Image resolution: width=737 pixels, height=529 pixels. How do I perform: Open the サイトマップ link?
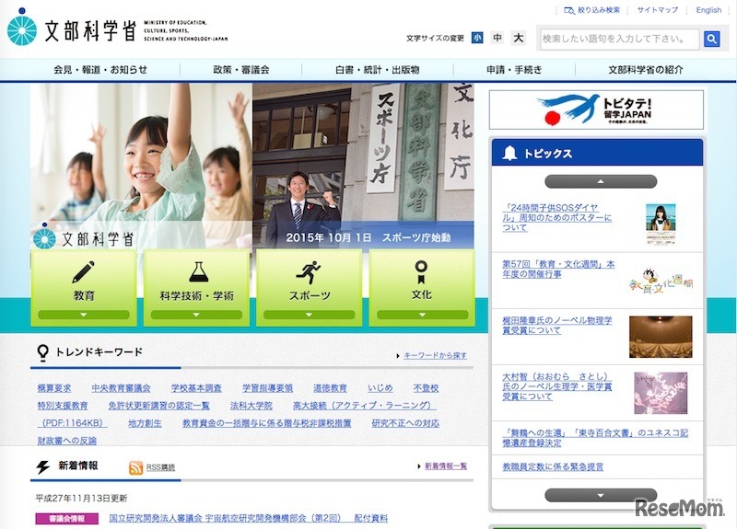(x=658, y=10)
